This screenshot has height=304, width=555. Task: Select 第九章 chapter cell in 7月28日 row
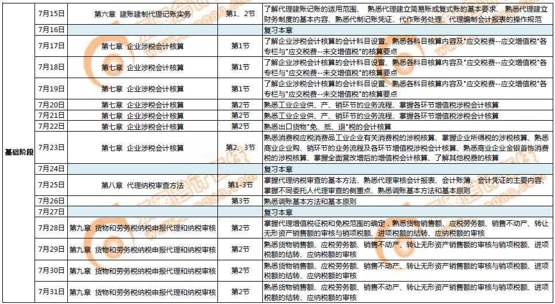[x=143, y=228]
